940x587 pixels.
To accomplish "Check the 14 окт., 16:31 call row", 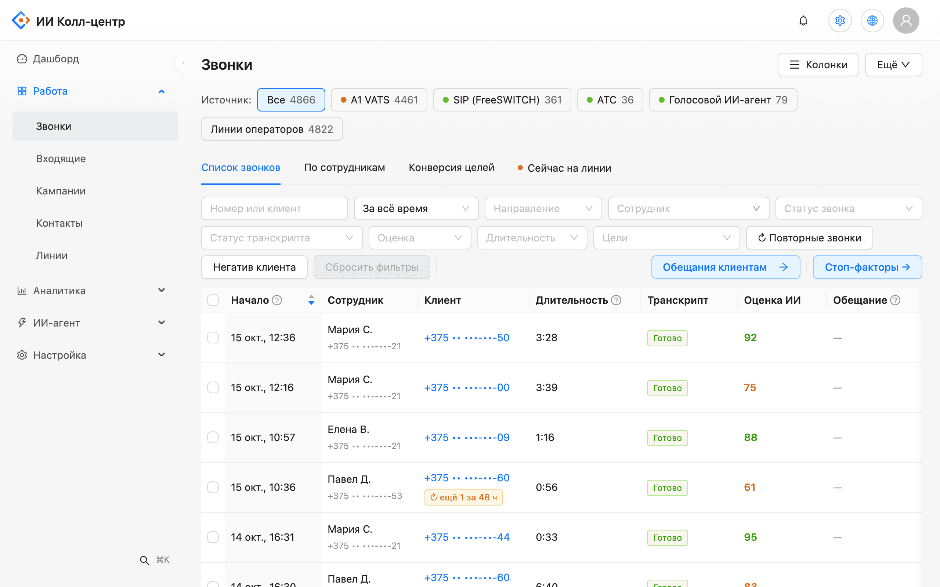I will click(213, 537).
